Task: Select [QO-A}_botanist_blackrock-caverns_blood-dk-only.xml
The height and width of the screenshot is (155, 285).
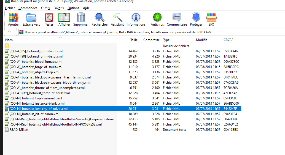Action: 50,83
